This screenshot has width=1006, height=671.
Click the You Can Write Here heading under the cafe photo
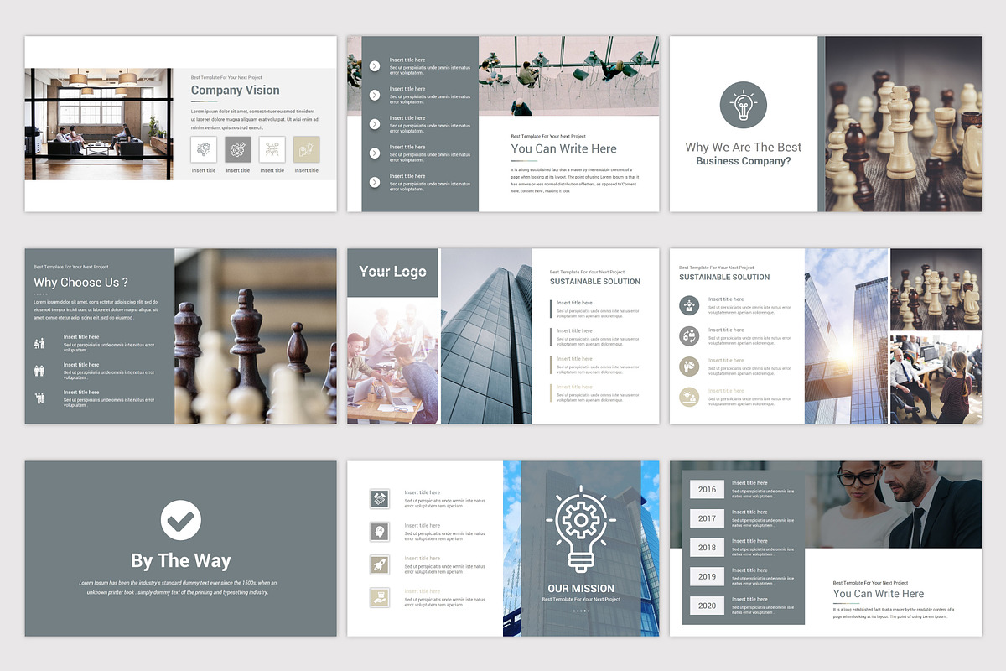(x=564, y=149)
